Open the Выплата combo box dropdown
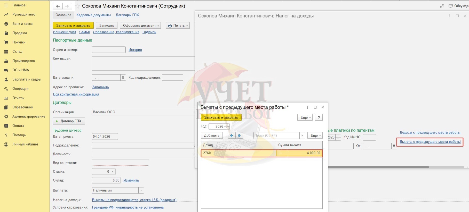The height and width of the screenshot is (212, 469). click(141, 190)
